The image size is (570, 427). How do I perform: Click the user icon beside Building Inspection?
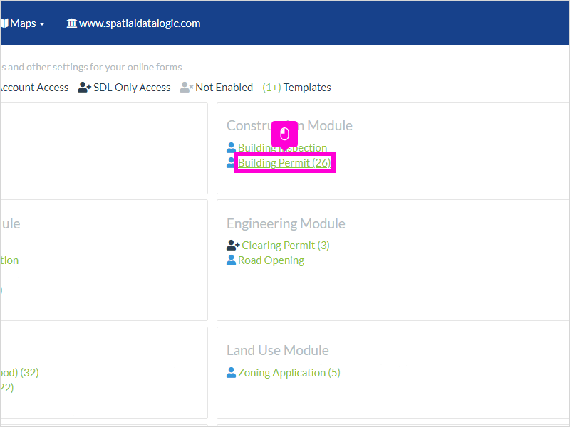coord(231,147)
